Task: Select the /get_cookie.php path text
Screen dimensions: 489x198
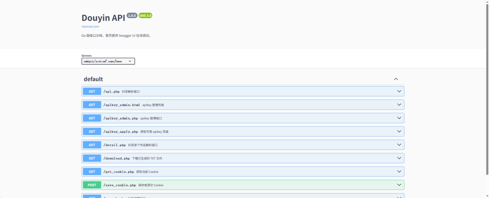Action: pyautogui.click(x=118, y=172)
